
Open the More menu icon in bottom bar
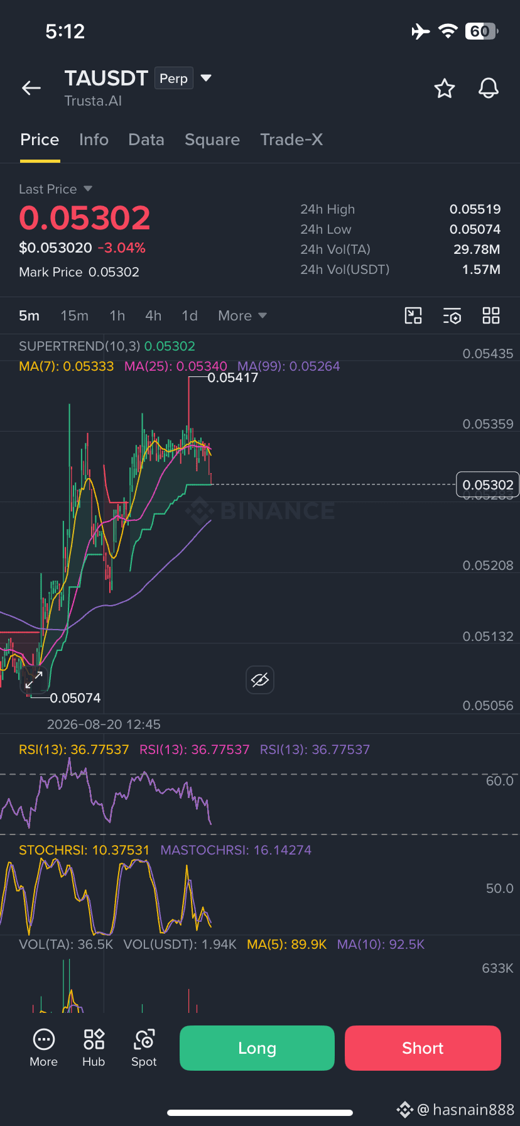pos(43,1048)
